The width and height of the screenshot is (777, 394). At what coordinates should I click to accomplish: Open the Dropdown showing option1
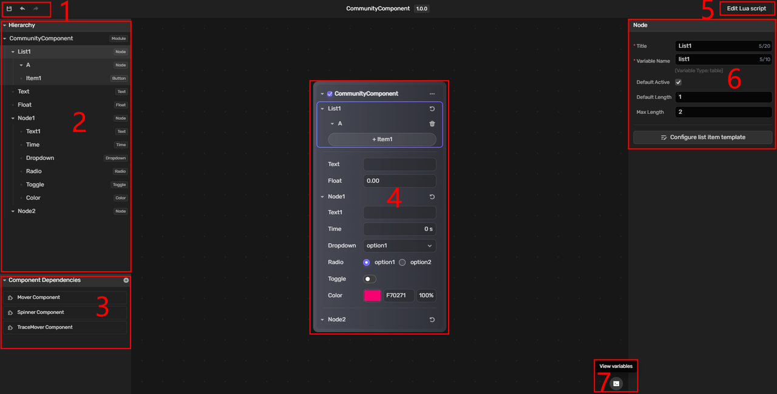point(399,245)
